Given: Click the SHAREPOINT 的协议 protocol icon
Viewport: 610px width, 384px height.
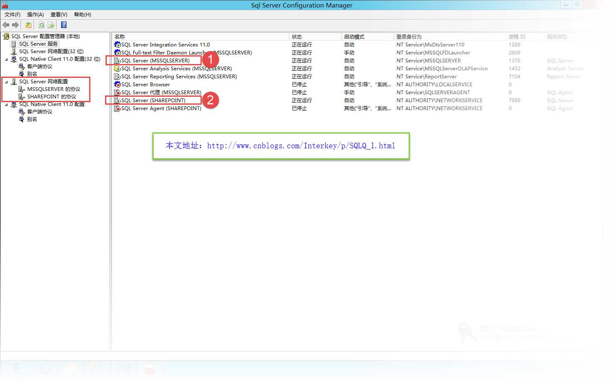Looking at the screenshot, I should 22,97.
